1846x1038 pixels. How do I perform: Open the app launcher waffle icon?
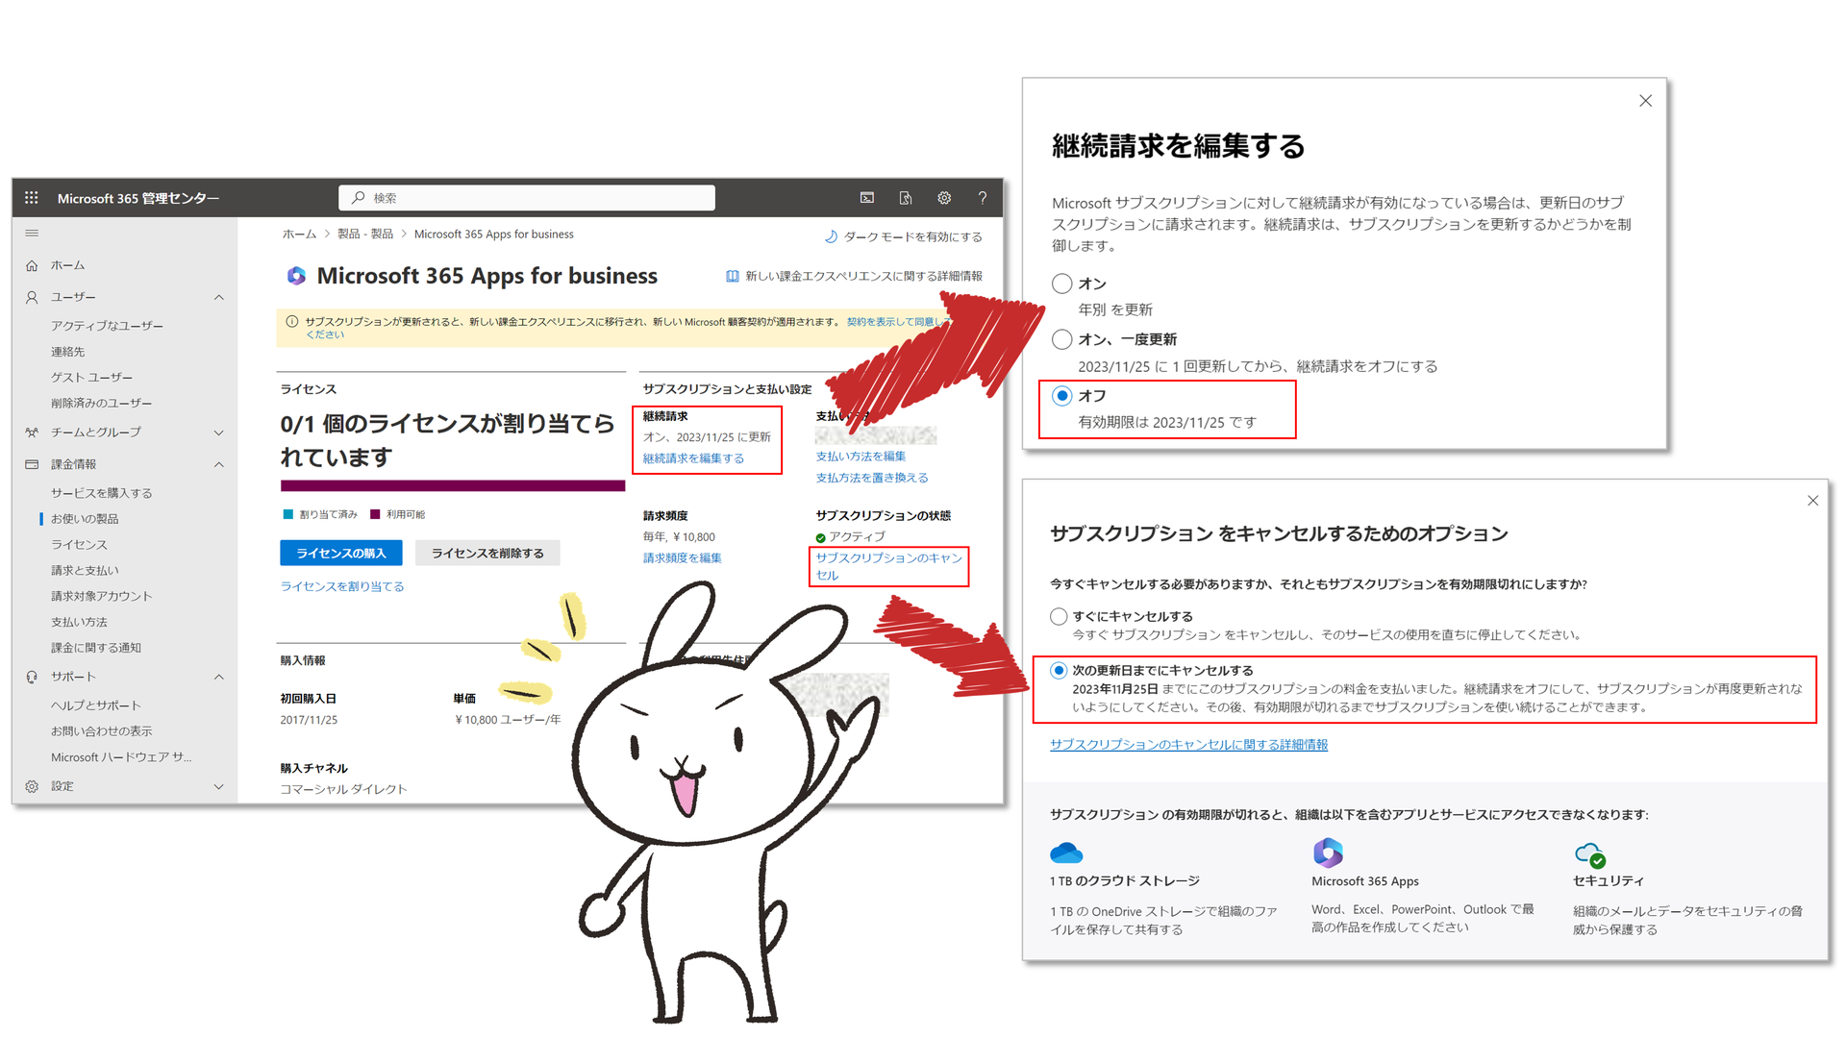tap(31, 197)
